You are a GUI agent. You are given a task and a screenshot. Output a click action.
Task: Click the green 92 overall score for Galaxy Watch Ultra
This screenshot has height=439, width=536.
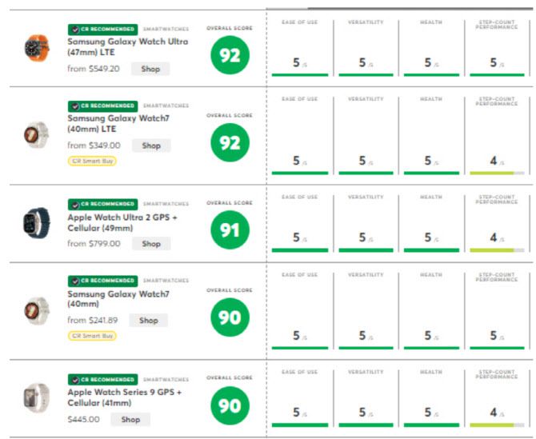230,57
